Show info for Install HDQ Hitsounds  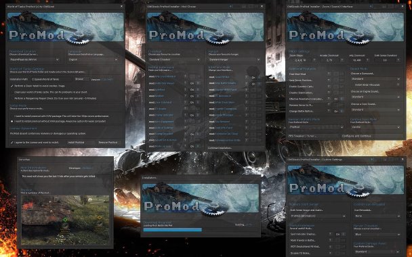click(x=398, y=85)
